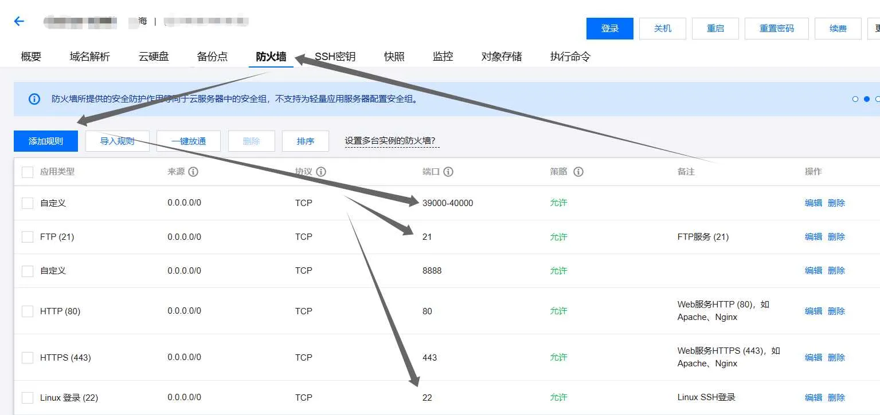Select the 防火墙 tab

[x=271, y=57]
